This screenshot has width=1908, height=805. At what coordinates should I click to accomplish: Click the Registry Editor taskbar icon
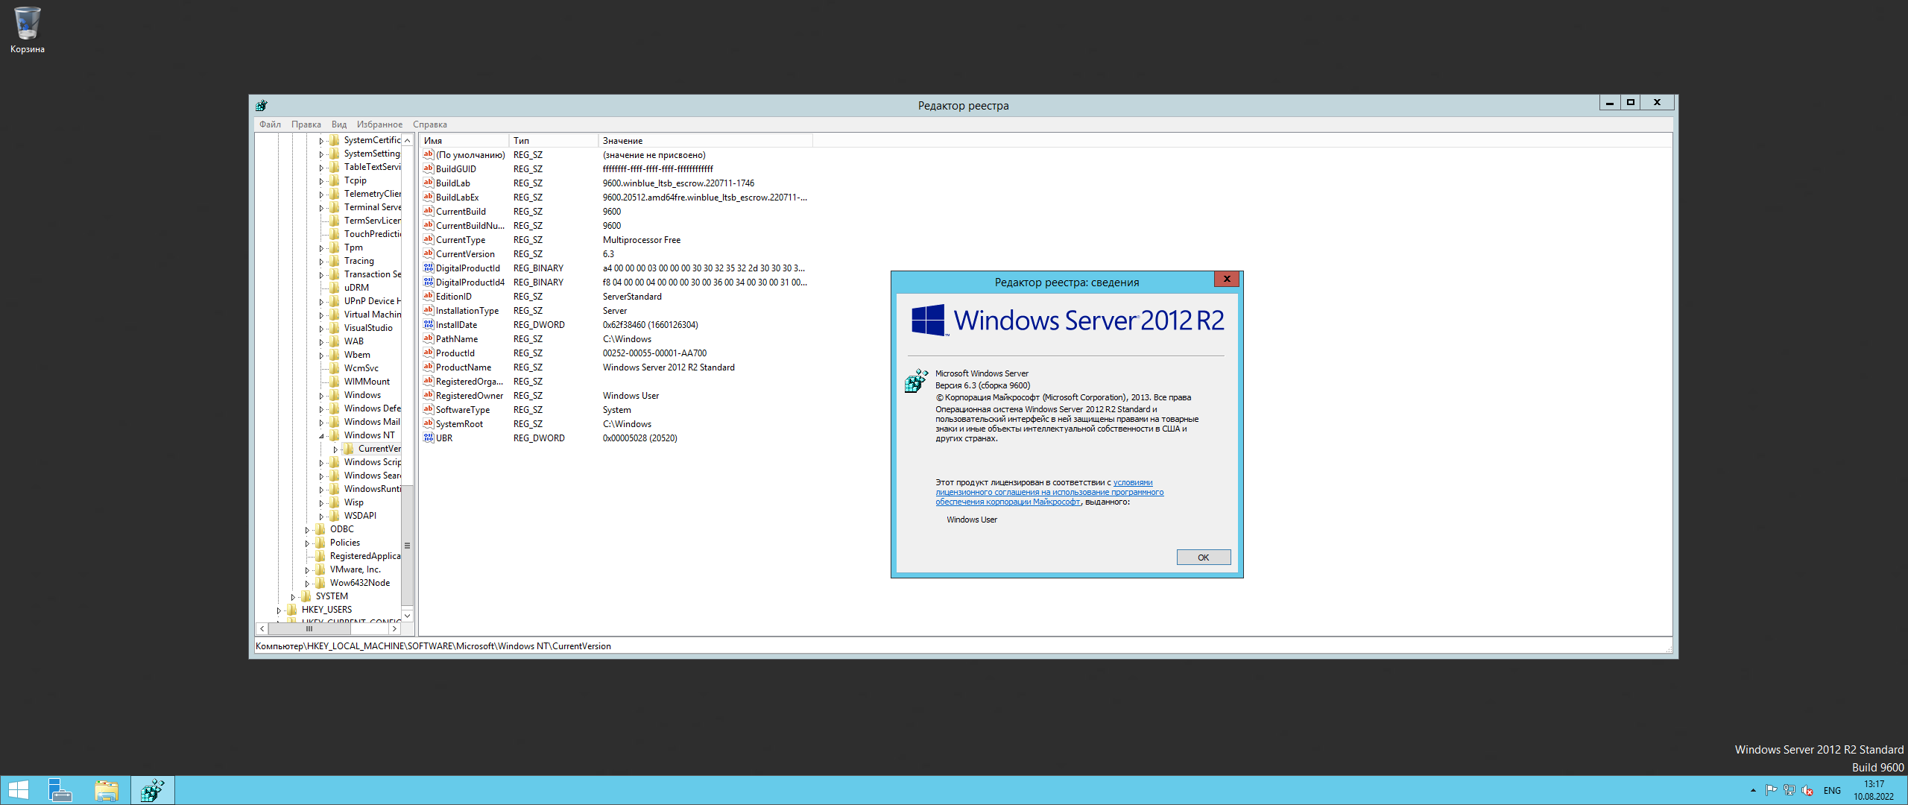pyautogui.click(x=153, y=790)
